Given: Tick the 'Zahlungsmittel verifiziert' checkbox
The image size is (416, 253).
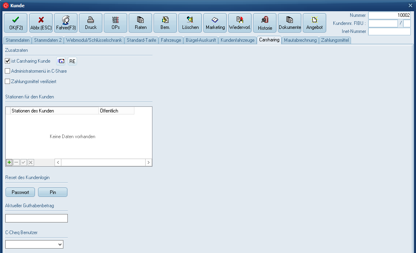Looking at the screenshot, I should [8, 82].
